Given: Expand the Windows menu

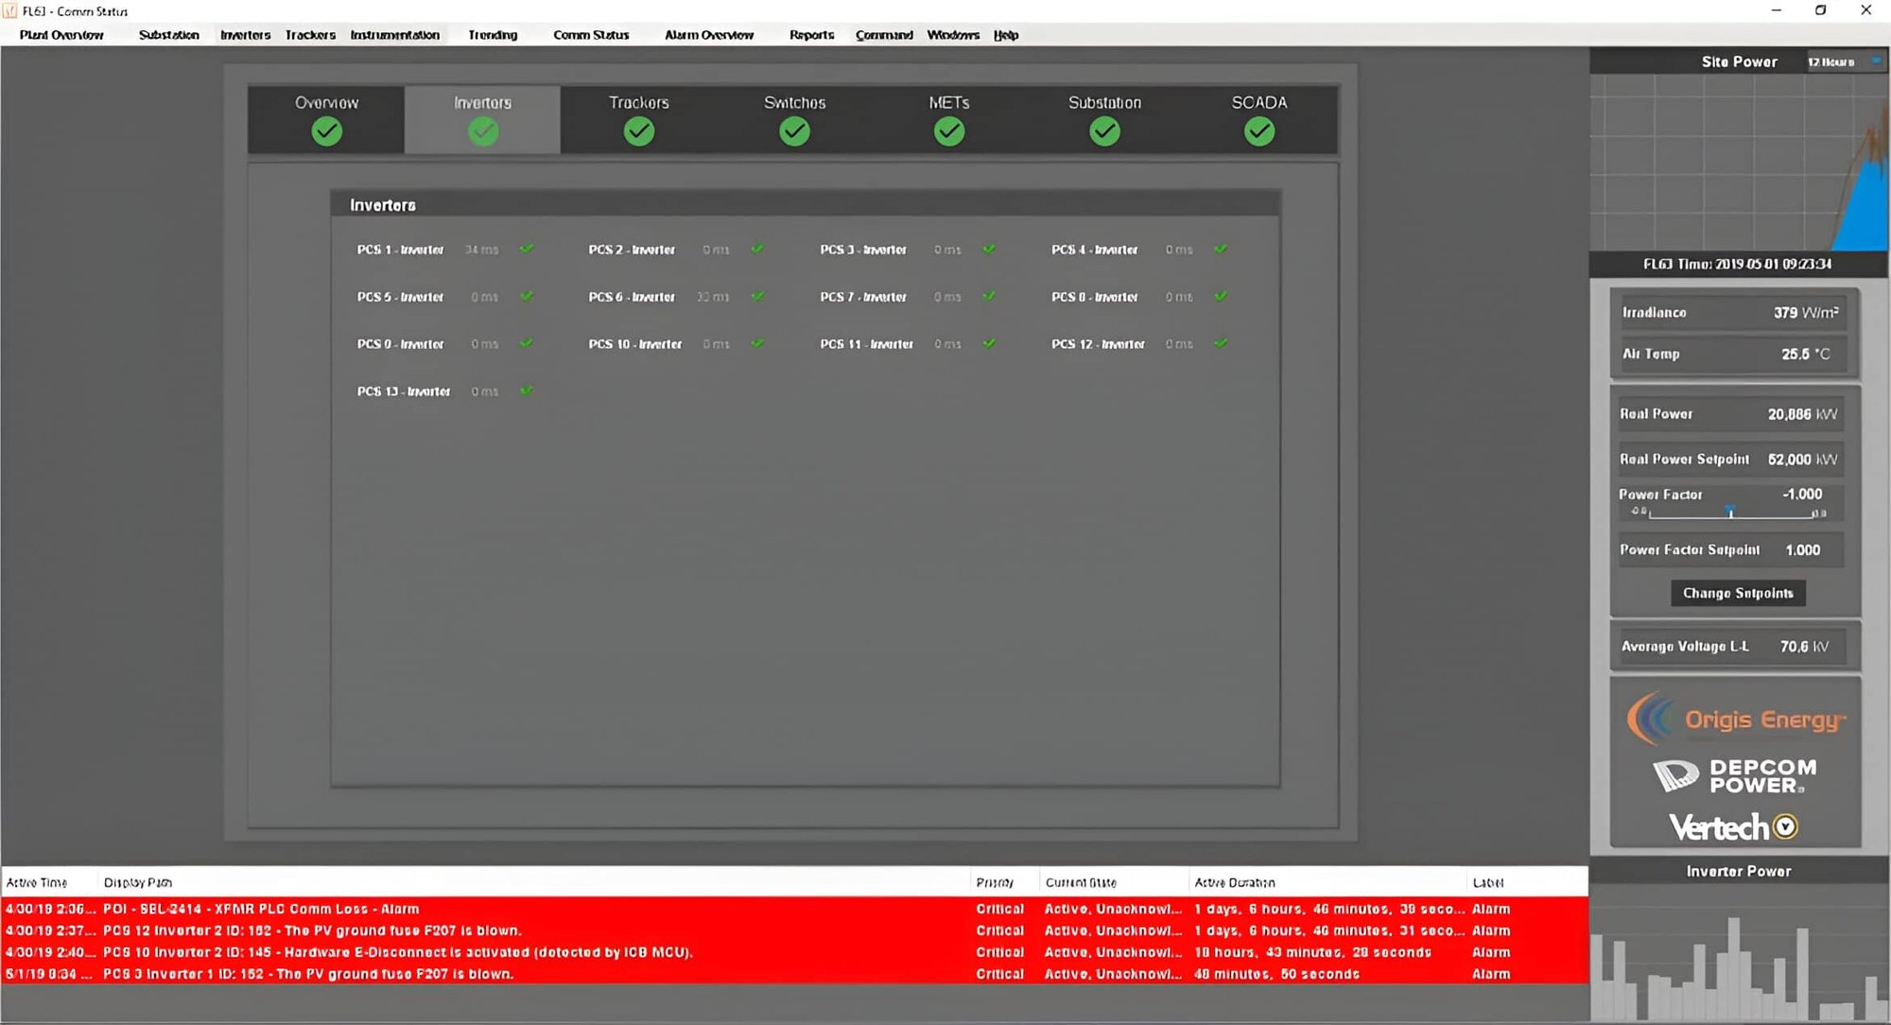Looking at the screenshot, I should 951,35.
